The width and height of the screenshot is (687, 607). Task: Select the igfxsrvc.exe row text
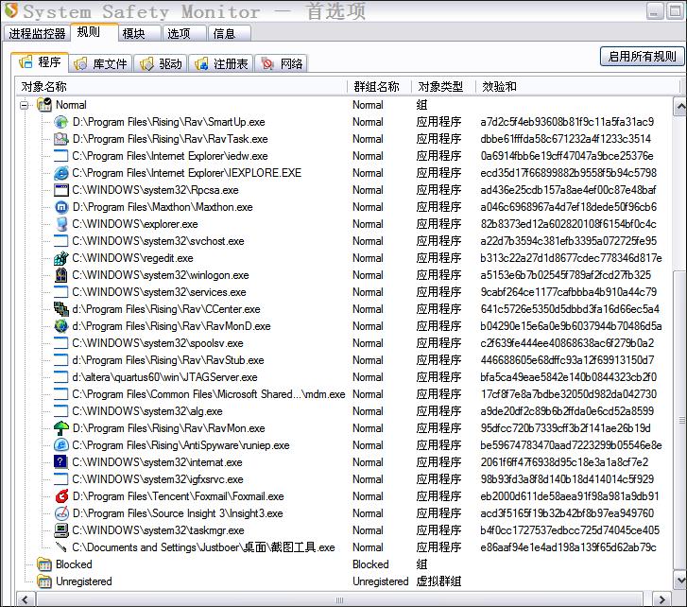coord(158,479)
